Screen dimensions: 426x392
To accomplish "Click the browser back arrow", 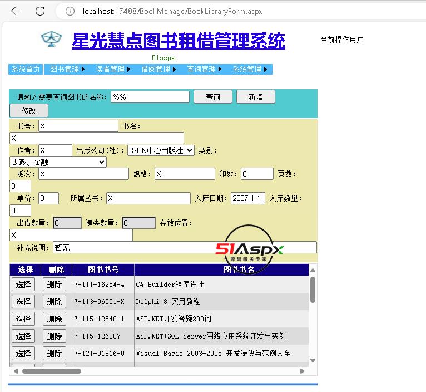I will 16,11.
